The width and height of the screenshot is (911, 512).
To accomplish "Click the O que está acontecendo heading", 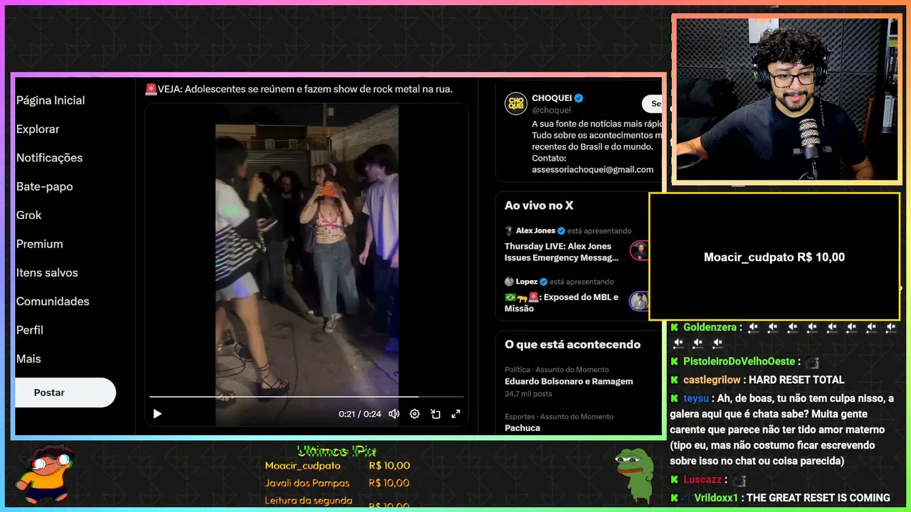I will coord(572,344).
